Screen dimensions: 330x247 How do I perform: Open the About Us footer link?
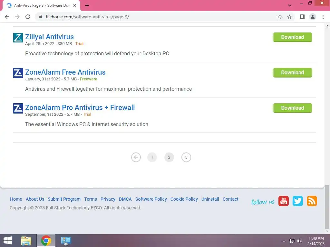pos(35,199)
